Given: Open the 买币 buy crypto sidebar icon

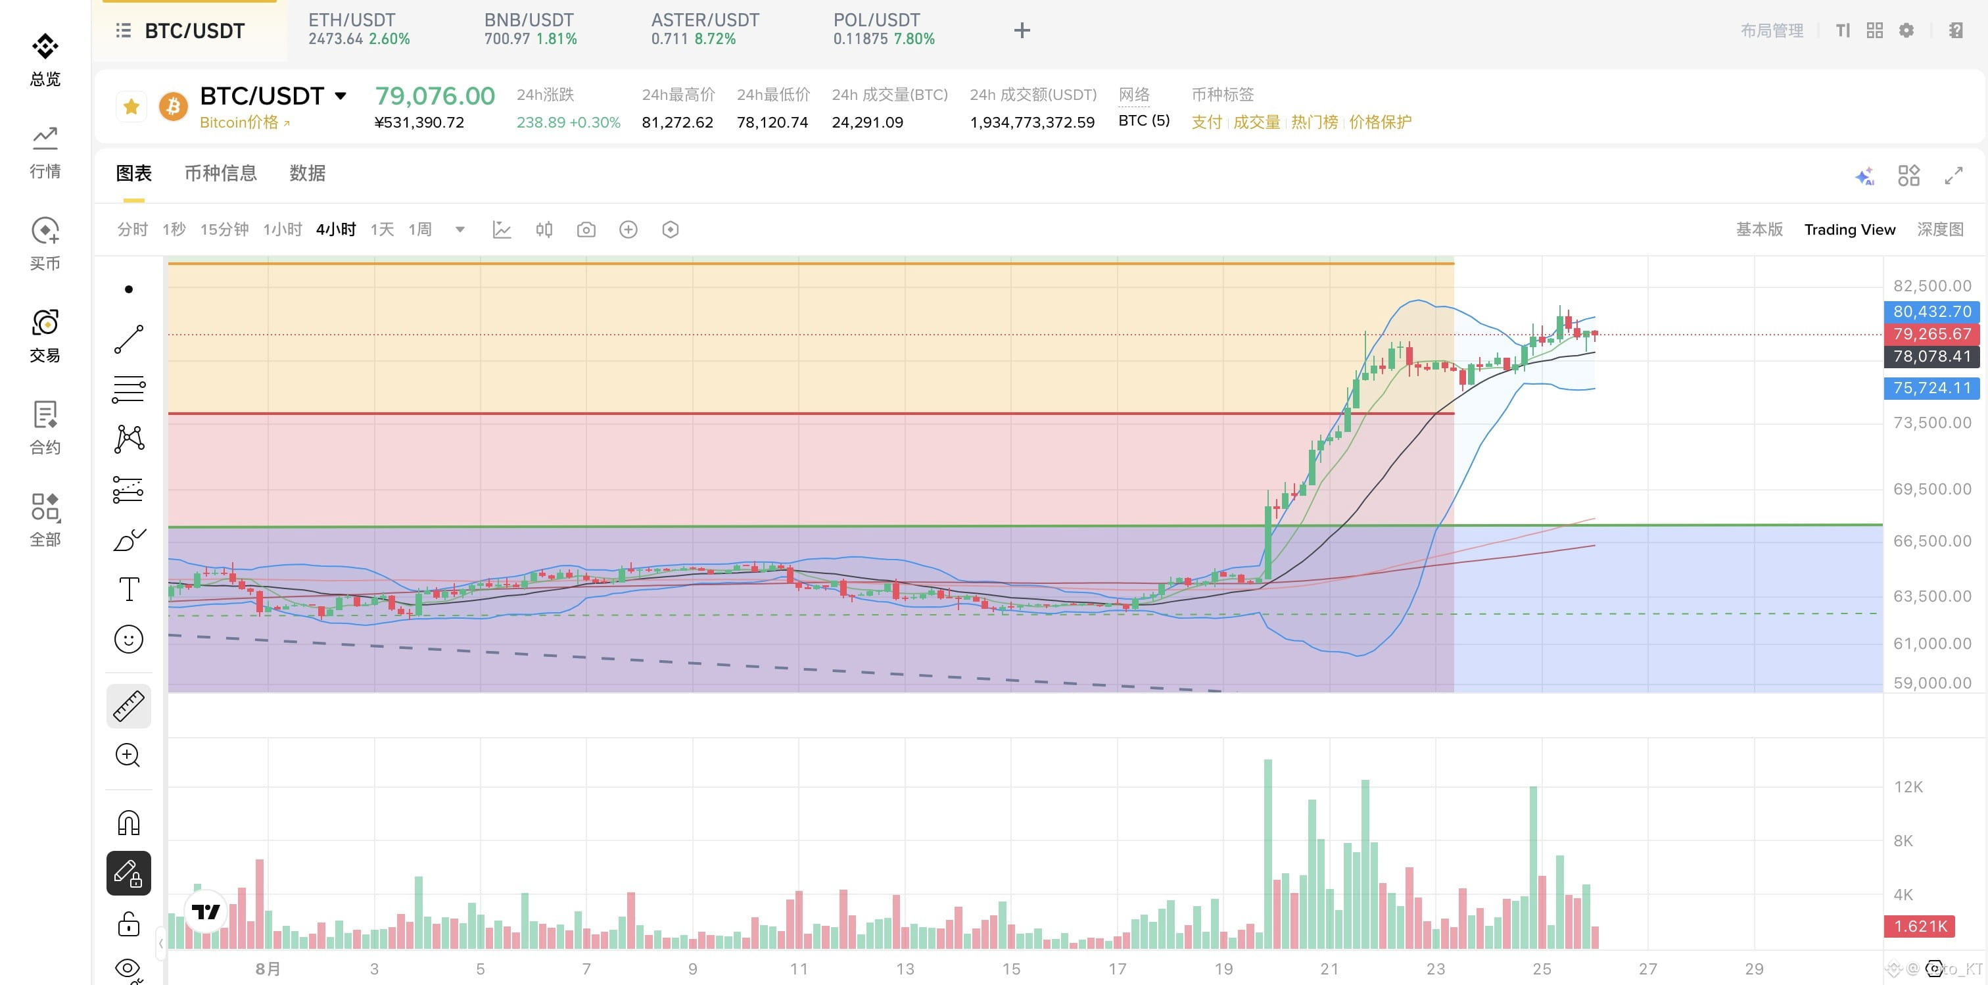Looking at the screenshot, I should click(x=45, y=244).
